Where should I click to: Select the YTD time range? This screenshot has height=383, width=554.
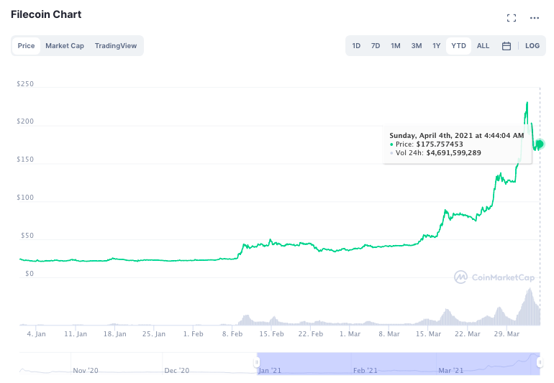click(458, 46)
